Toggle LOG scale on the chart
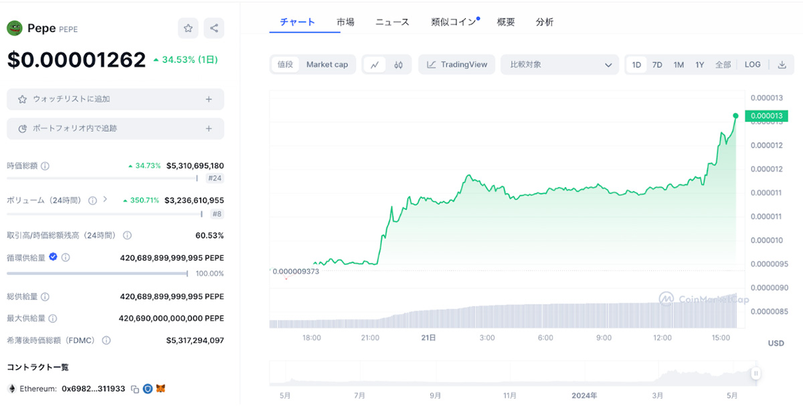The image size is (803, 411). (753, 65)
